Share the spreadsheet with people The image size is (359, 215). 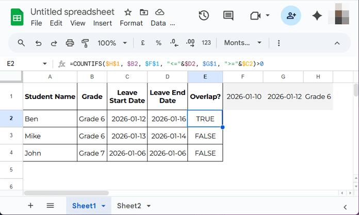click(291, 15)
